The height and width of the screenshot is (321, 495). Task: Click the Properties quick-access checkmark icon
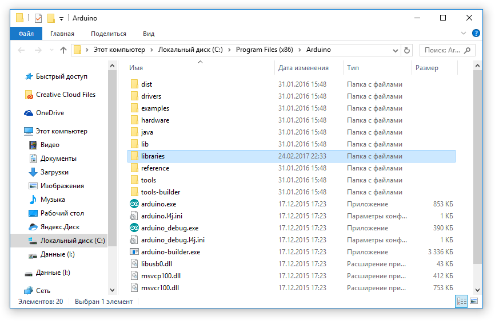[38, 18]
